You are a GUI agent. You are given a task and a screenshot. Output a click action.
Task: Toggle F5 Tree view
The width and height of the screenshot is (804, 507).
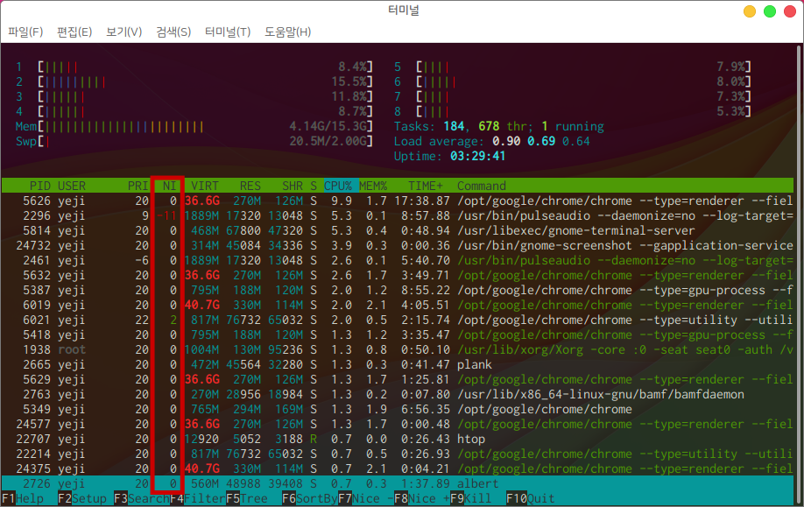247,499
